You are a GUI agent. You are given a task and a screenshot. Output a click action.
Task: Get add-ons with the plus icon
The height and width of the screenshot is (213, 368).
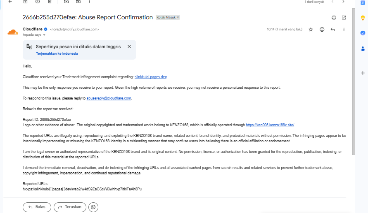click(x=363, y=73)
